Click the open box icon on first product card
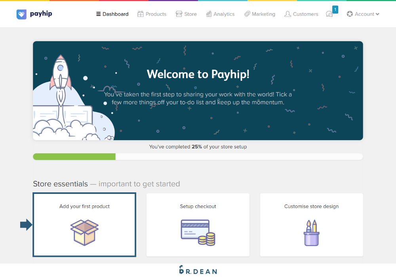This screenshot has height=277, width=396. (84, 233)
